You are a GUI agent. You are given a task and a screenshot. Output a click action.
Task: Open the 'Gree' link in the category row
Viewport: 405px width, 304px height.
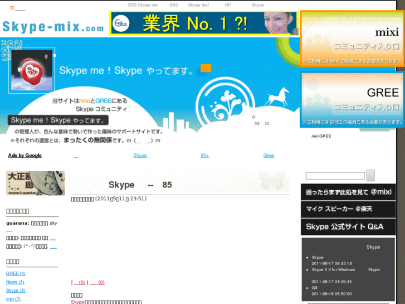pos(269,155)
